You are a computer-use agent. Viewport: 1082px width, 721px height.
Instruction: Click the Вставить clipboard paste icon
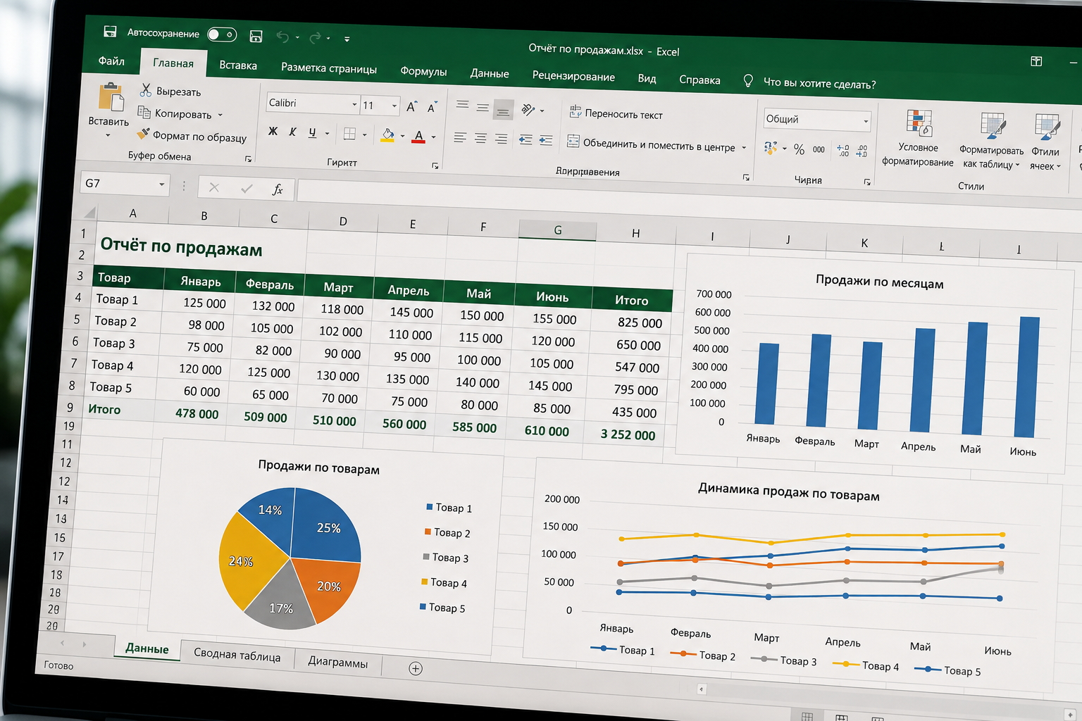pyautogui.click(x=111, y=96)
